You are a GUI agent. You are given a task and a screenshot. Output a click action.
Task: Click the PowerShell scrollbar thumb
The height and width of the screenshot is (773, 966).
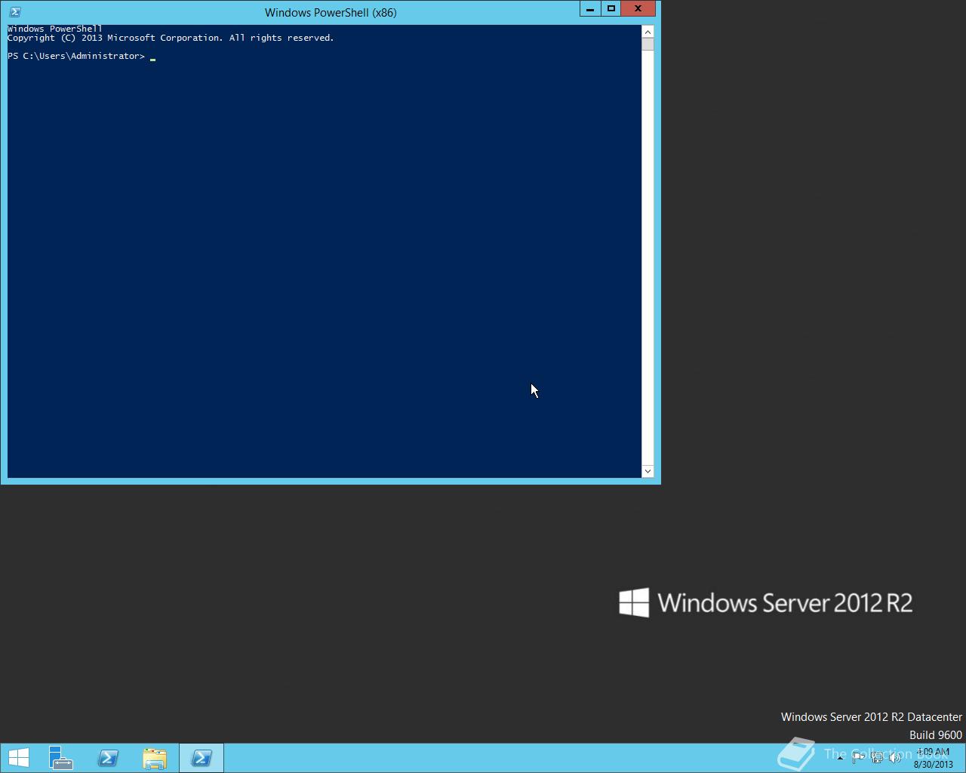click(x=648, y=44)
